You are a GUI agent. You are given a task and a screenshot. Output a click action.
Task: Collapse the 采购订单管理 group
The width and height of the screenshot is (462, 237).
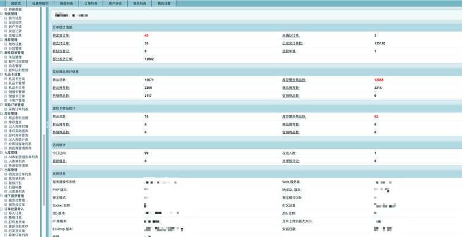point(2,105)
